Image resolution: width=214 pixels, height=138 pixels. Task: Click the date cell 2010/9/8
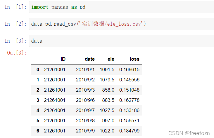coord(85,120)
